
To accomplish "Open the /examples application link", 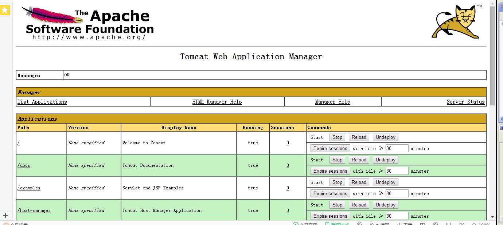I will coord(29,188).
